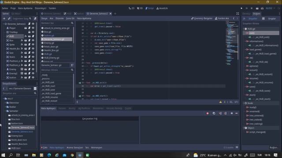Viewport: 282px width, 158px height.
Task: Open Çevrimiçi Belgeler online docs
Action: point(202,18)
